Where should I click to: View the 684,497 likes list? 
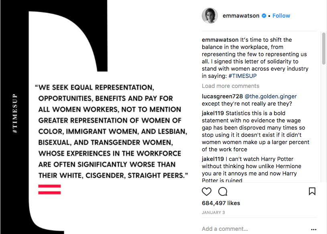(221, 203)
